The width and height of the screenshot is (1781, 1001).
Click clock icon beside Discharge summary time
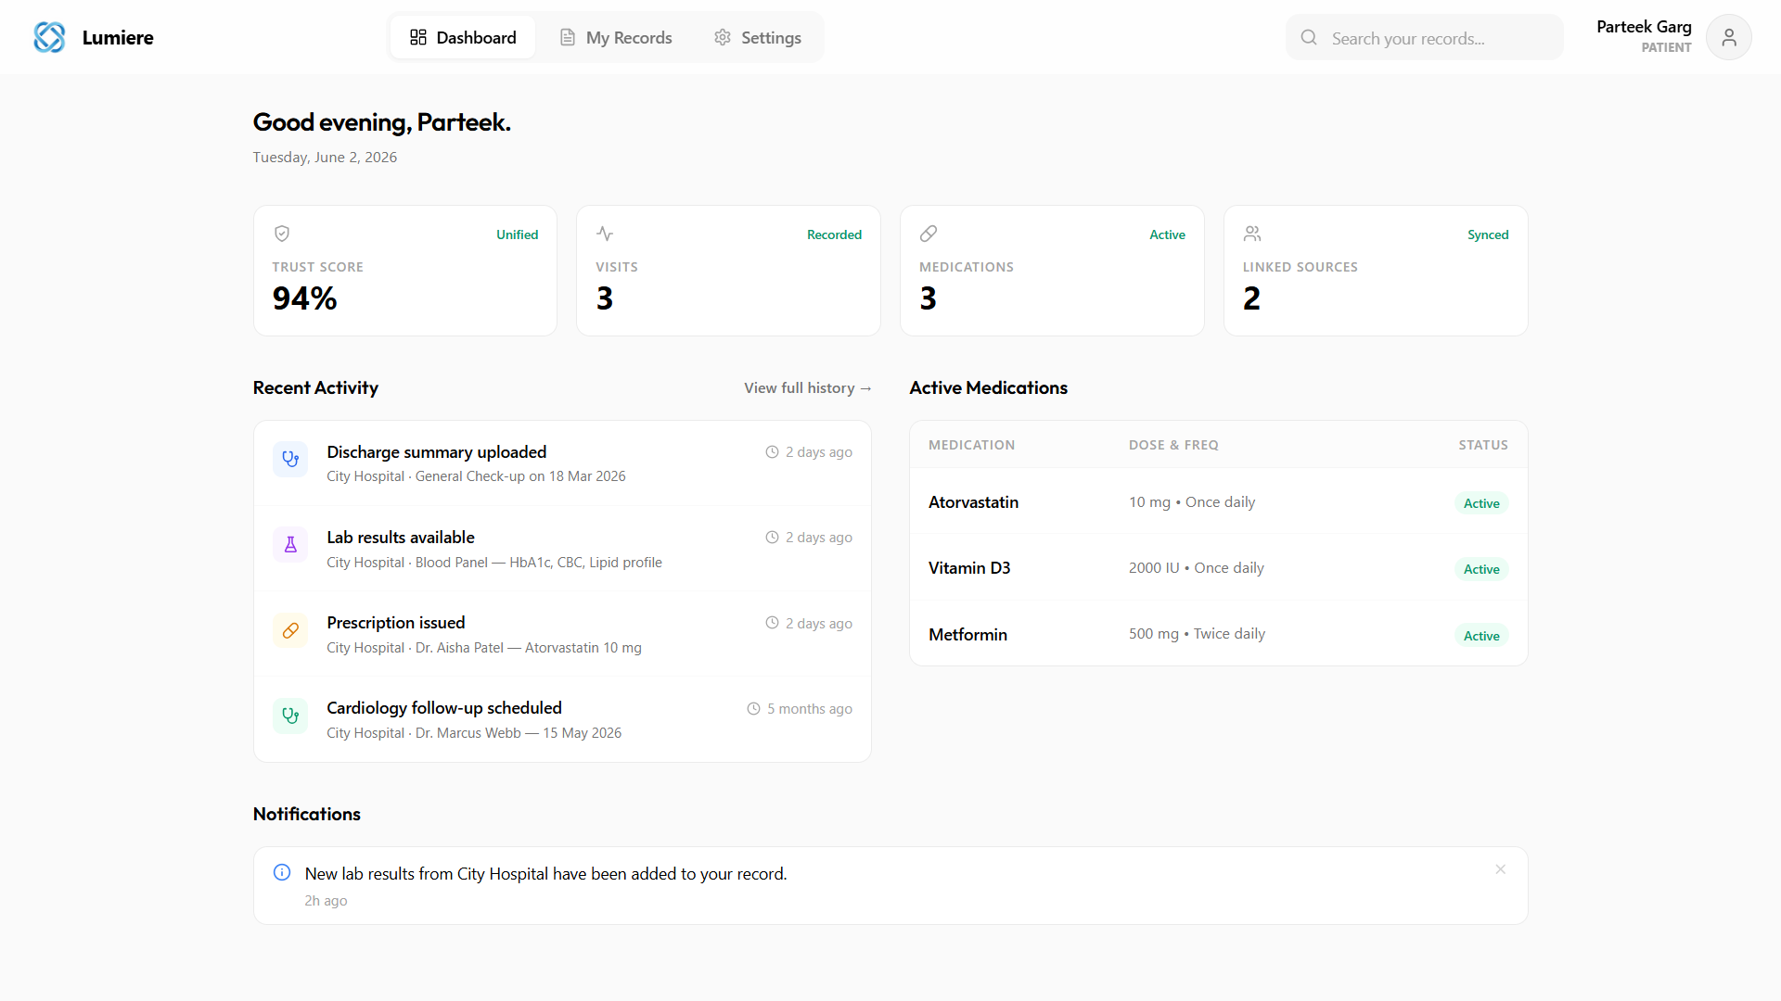pos(772,451)
